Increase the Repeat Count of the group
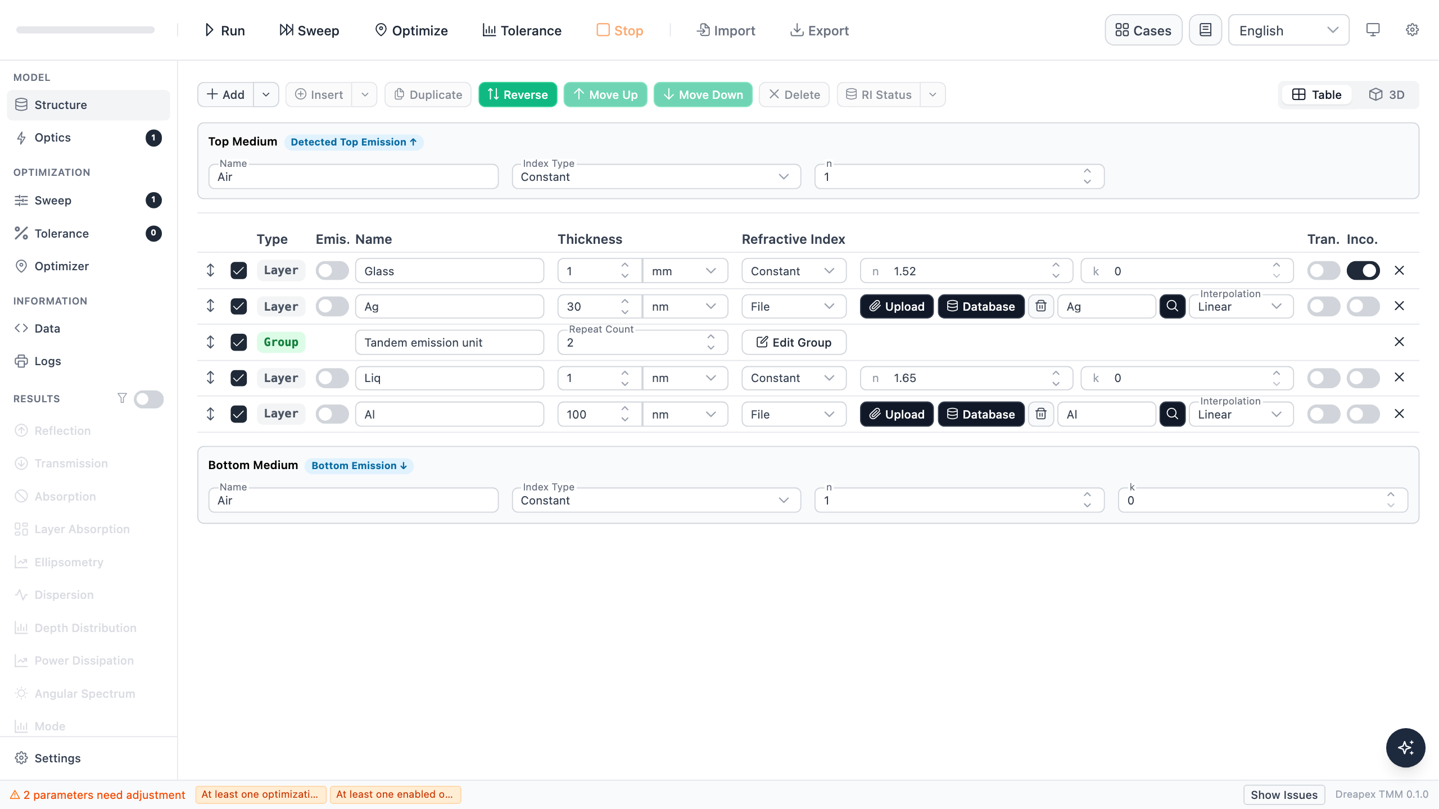 pyautogui.click(x=711, y=337)
